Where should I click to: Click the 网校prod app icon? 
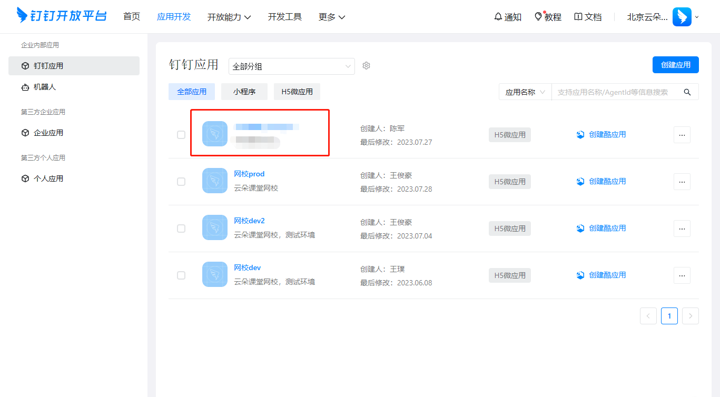[x=215, y=181]
